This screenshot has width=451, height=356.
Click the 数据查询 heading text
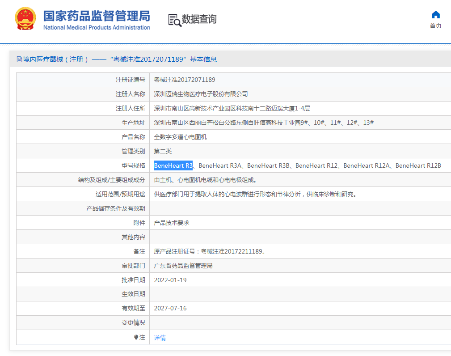(199, 19)
